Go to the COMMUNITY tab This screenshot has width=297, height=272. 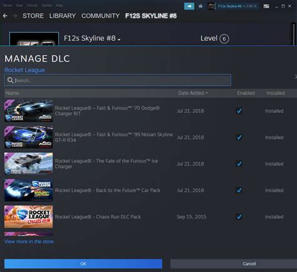[x=100, y=16]
